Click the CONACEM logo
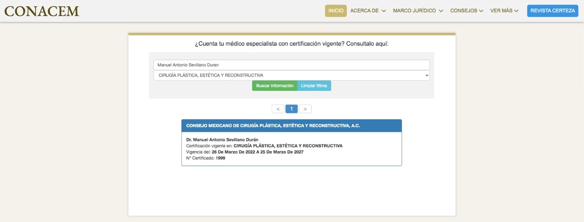 pos(41,11)
